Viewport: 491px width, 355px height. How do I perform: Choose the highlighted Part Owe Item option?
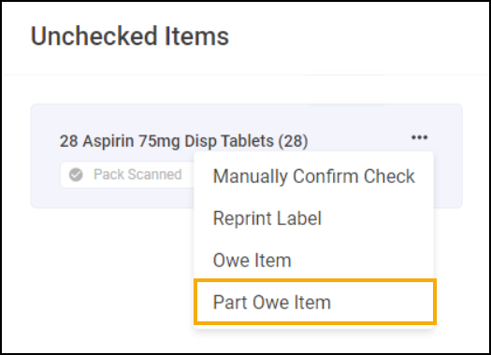(314, 302)
